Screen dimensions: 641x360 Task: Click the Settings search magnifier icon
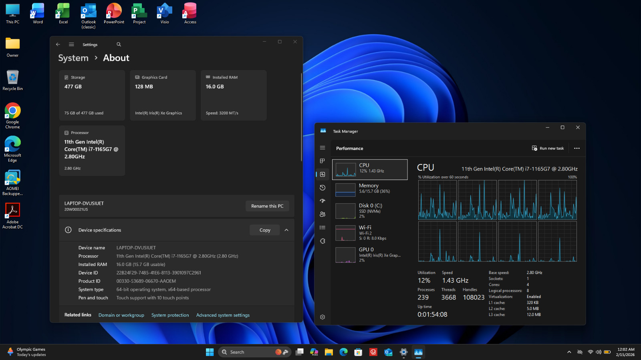[119, 44]
